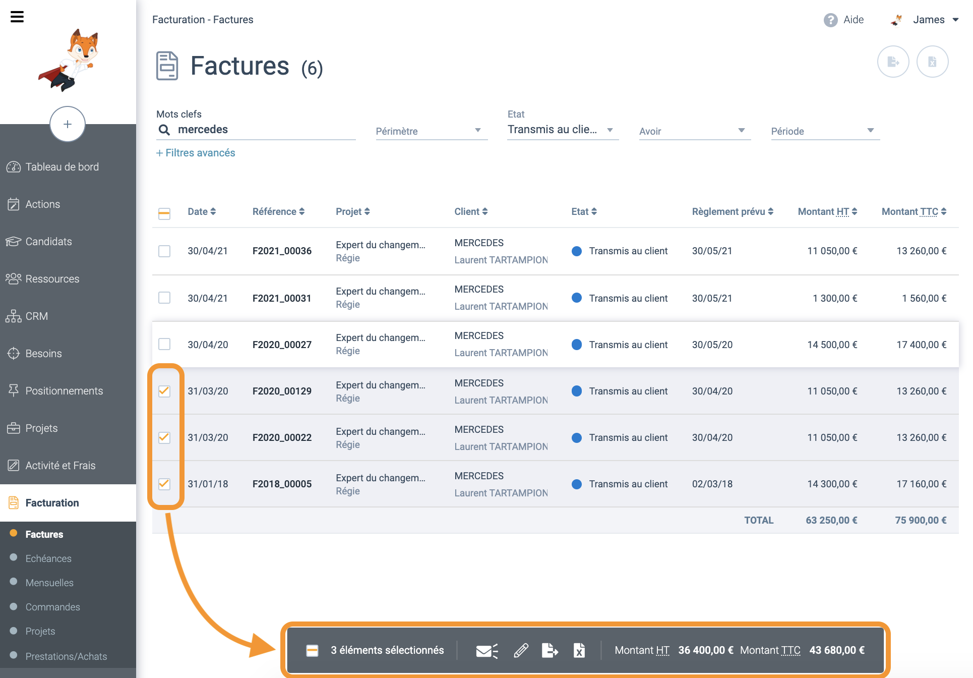Sort by Montant TTC column
This screenshot has width=973, height=678.
914,212
